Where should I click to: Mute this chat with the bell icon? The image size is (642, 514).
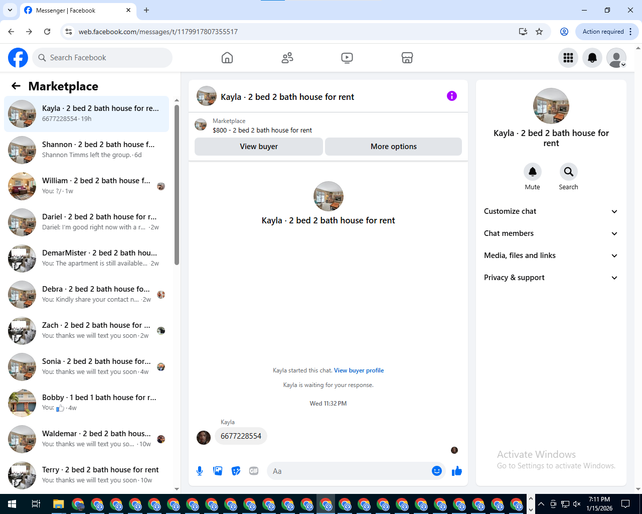(x=533, y=172)
